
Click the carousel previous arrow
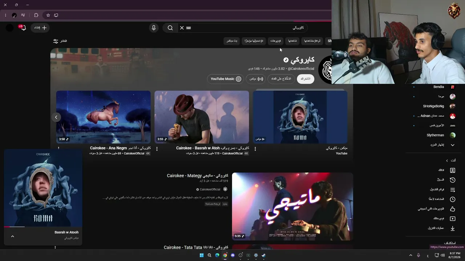click(56, 117)
